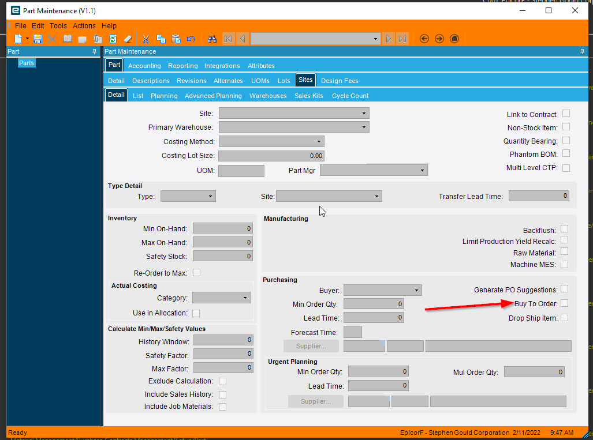Image resolution: width=593 pixels, height=440 pixels.
Task: Click the Back circled arrow icon
Action: pos(424,39)
